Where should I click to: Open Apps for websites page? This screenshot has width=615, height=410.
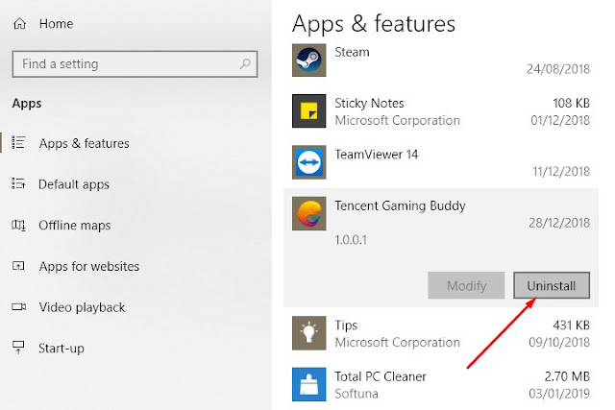89,266
